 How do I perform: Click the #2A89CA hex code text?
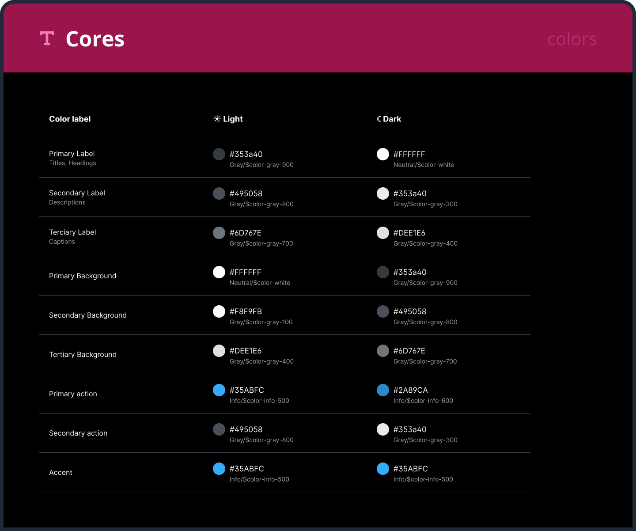410,390
